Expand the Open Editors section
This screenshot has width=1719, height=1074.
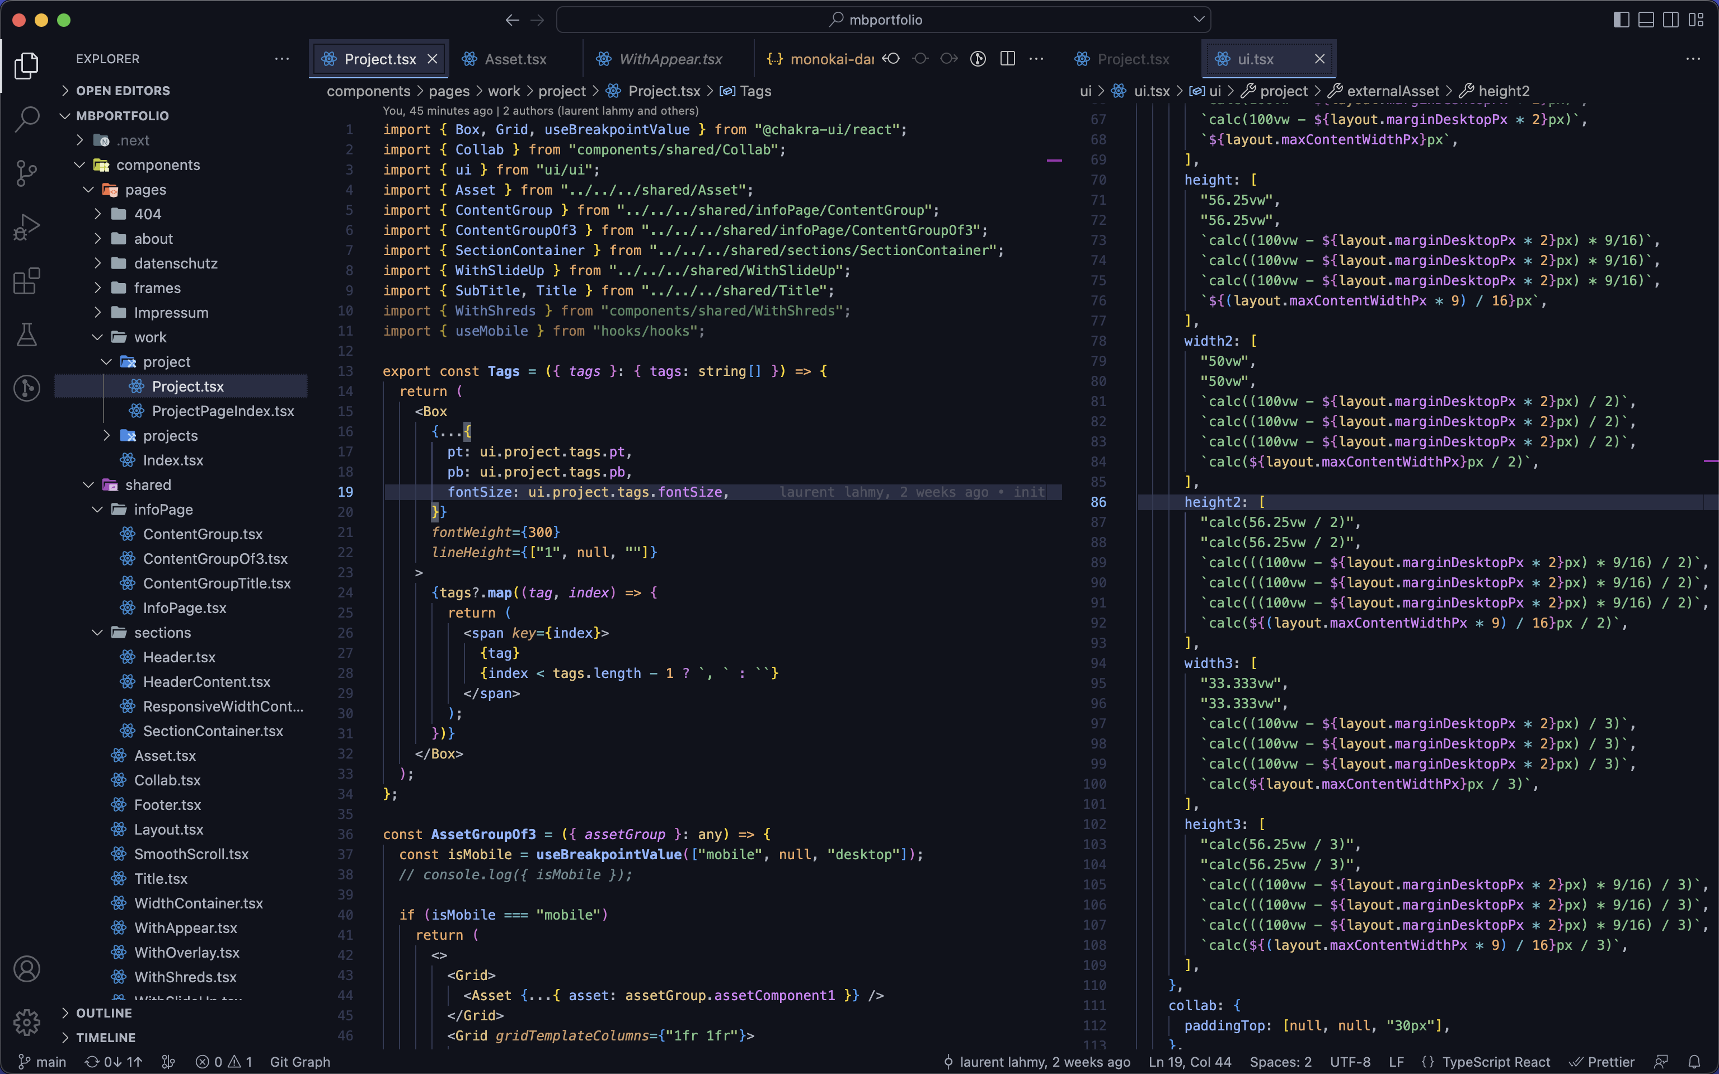coord(122,90)
